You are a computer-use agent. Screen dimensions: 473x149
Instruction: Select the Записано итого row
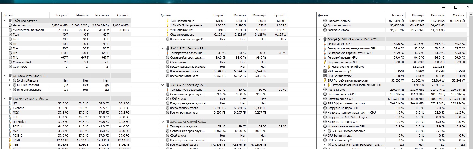tap(392, 30)
